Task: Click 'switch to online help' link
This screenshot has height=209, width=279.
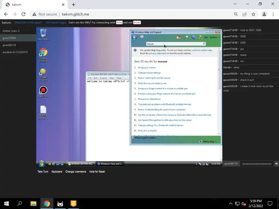Action: (202, 50)
